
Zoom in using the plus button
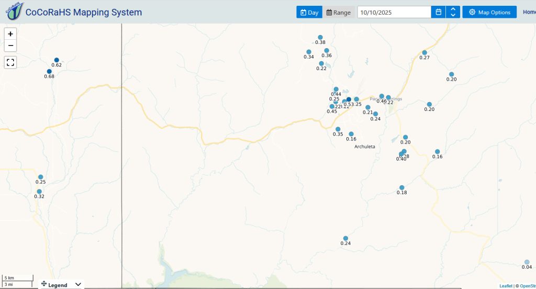click(x=10, y=34)
